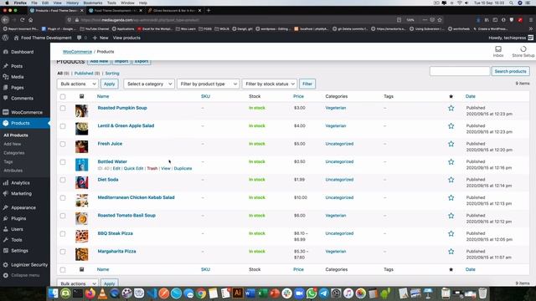Open the New menu in admin bar
The width and height of the screenshot is (536, 301).
pyautogui.click(x=100, y=38)
